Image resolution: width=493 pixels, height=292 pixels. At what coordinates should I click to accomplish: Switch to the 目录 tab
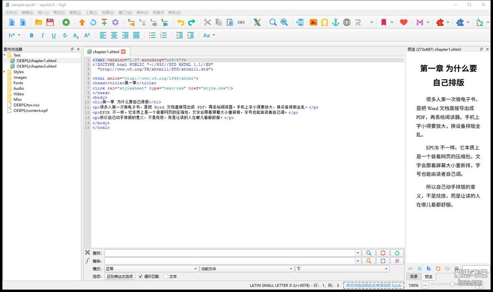[x=414, y=276]
